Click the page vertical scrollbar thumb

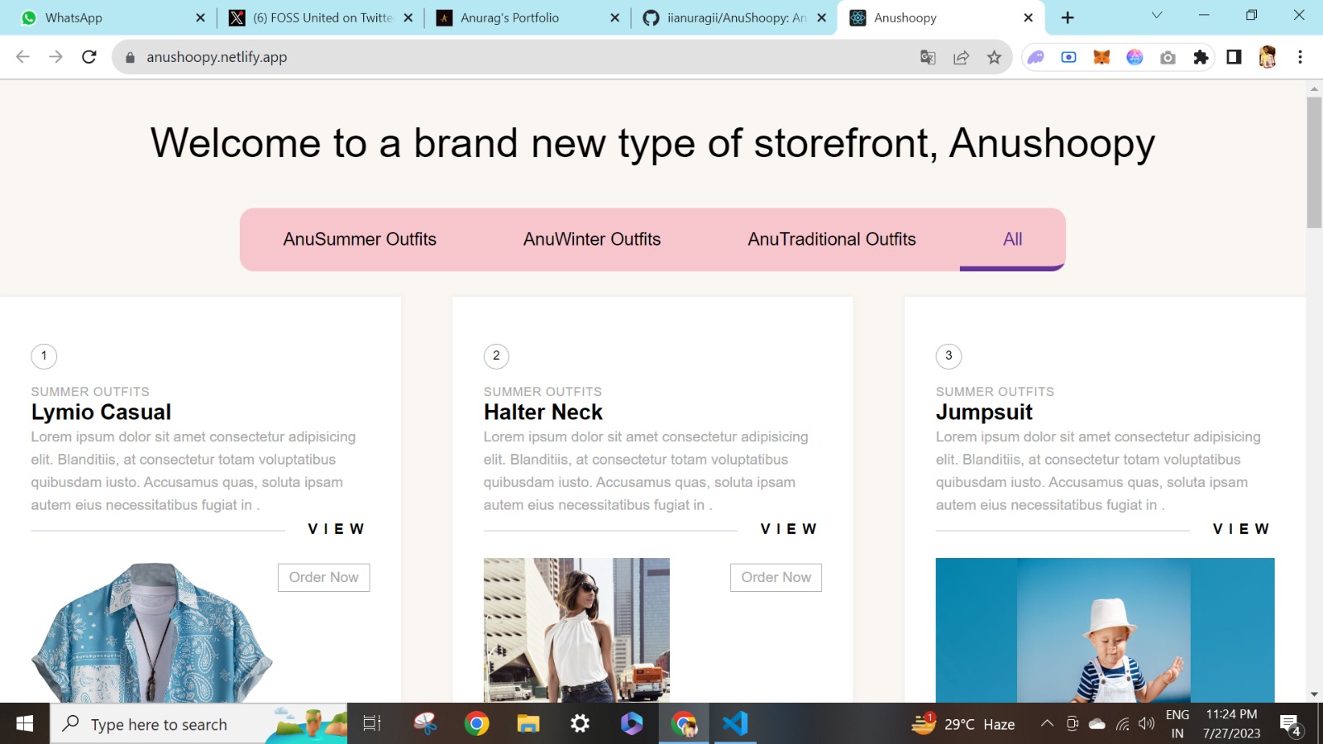point(1314,161)
